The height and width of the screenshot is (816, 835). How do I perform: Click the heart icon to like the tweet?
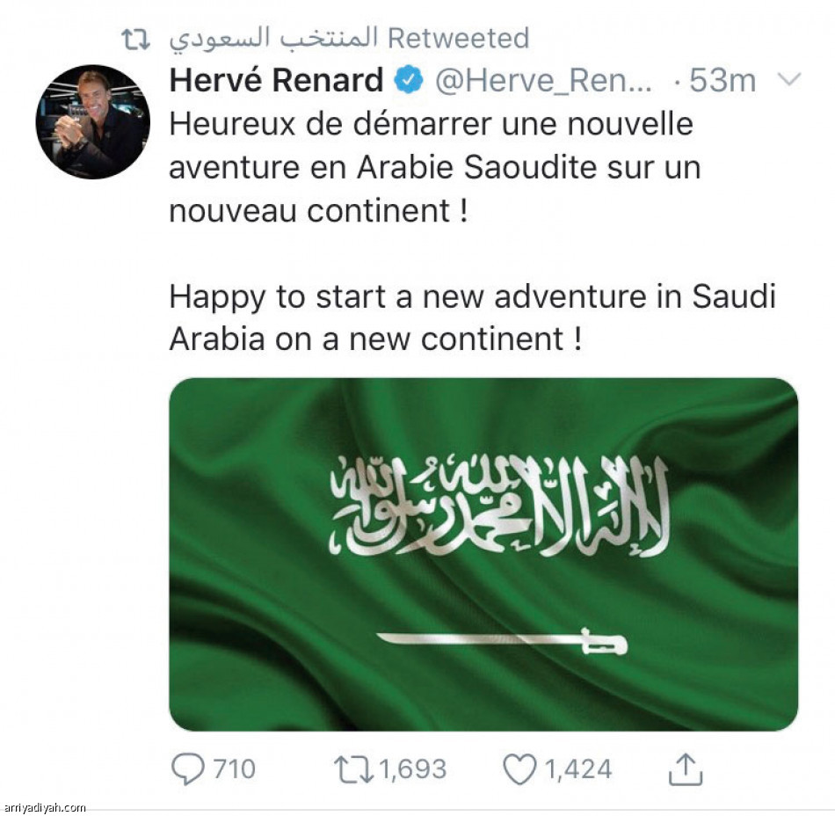tap(519, 769)
